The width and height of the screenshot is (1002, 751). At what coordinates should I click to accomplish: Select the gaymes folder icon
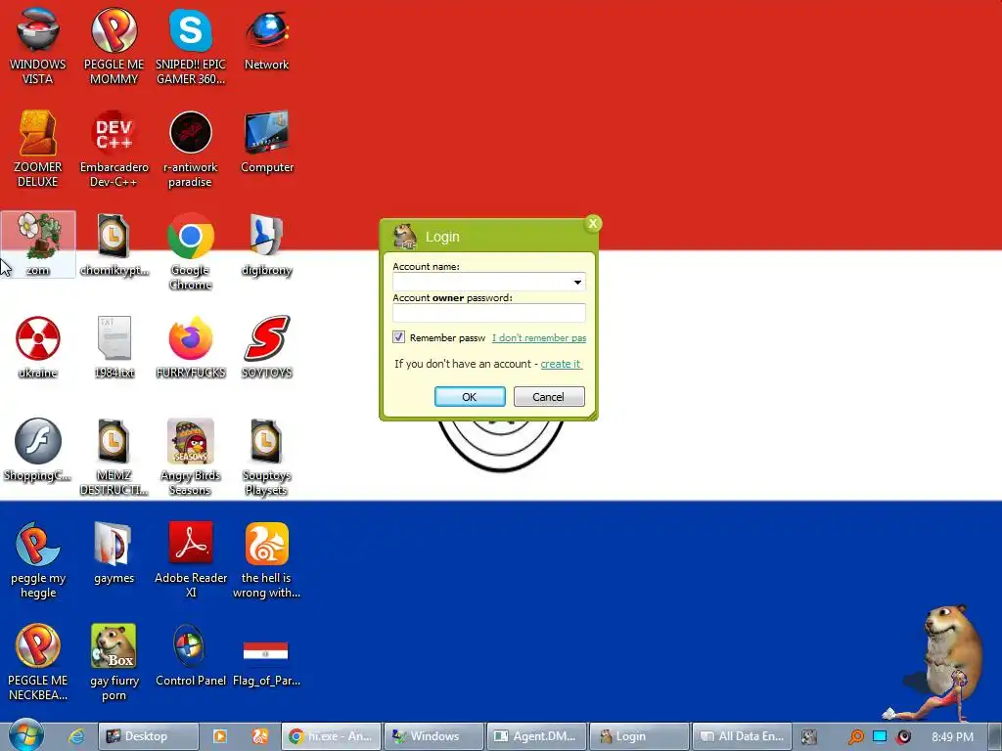[x=114, y=553]
